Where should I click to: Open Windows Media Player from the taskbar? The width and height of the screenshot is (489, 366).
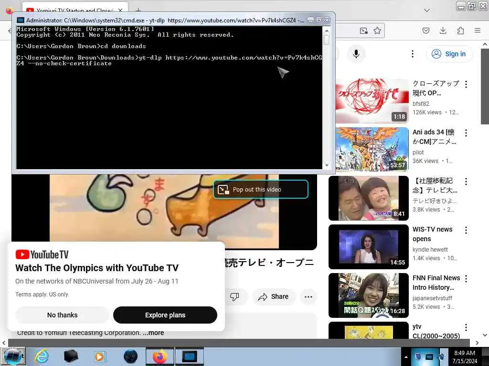coord(99,356)
